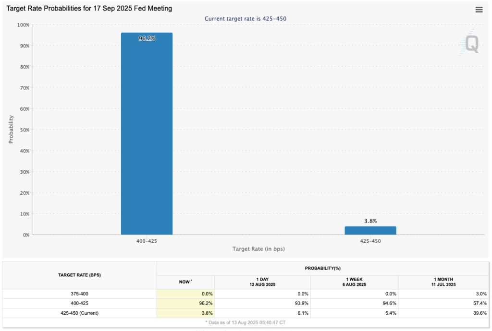Select the 425-450 axis label
The image size is (492, 331).
coord(370,241)
